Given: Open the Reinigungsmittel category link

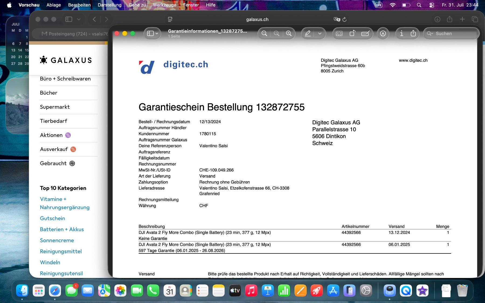Looking at the screenshot, I should click(61, 251).
